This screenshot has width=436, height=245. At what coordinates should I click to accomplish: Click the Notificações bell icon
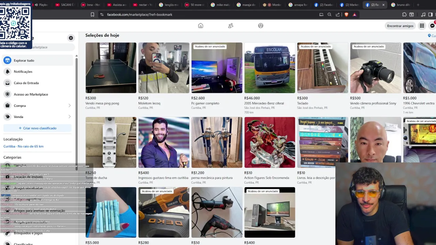7,71
